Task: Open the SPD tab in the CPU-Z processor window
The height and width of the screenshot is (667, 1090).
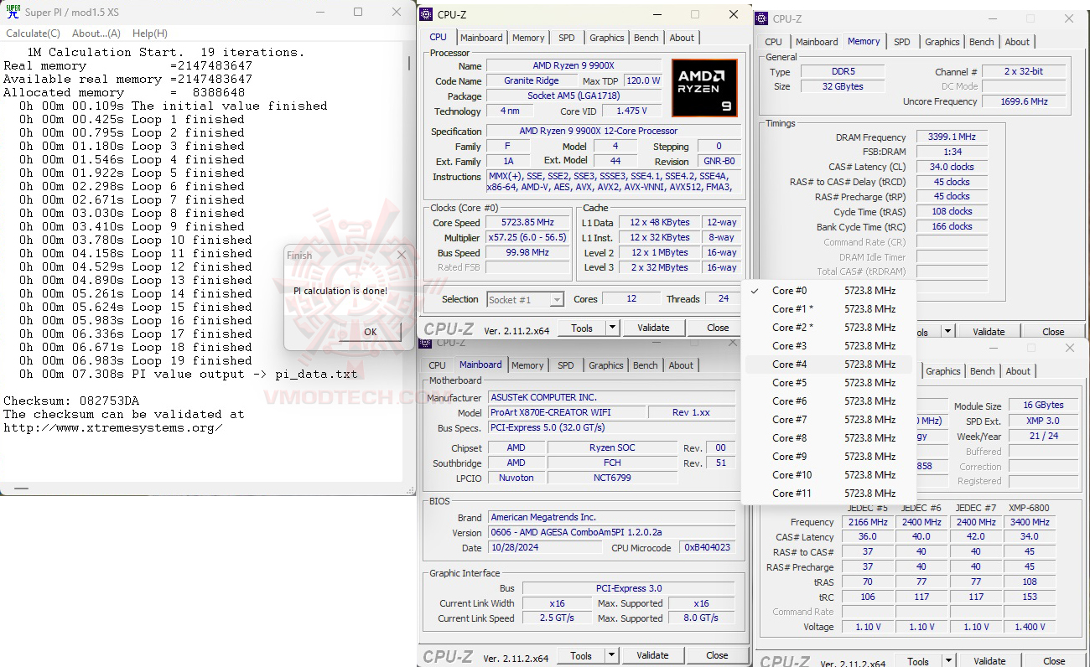Action: point(567,38)
